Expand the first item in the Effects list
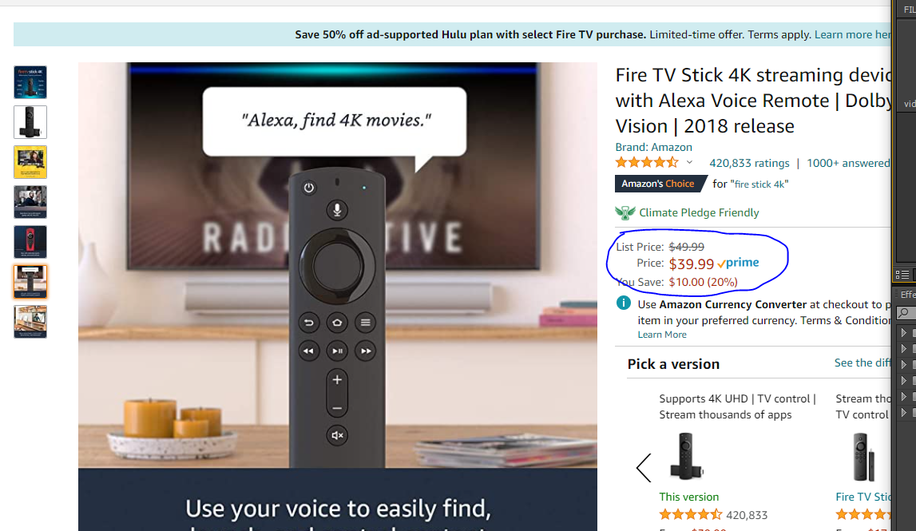This screenshot has height=531, width=916. pos(904,333)
